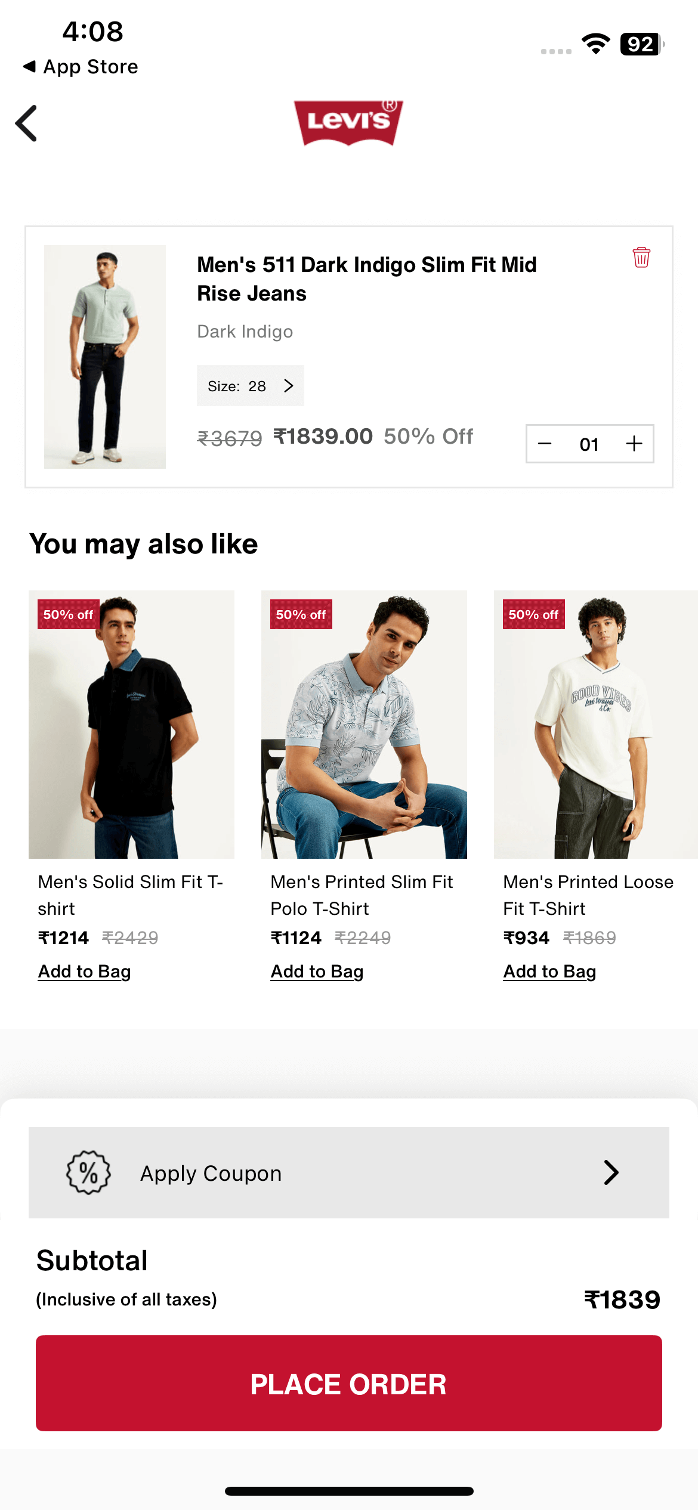
Task: Tap the Levi's logo
Action: pos(348,122)
